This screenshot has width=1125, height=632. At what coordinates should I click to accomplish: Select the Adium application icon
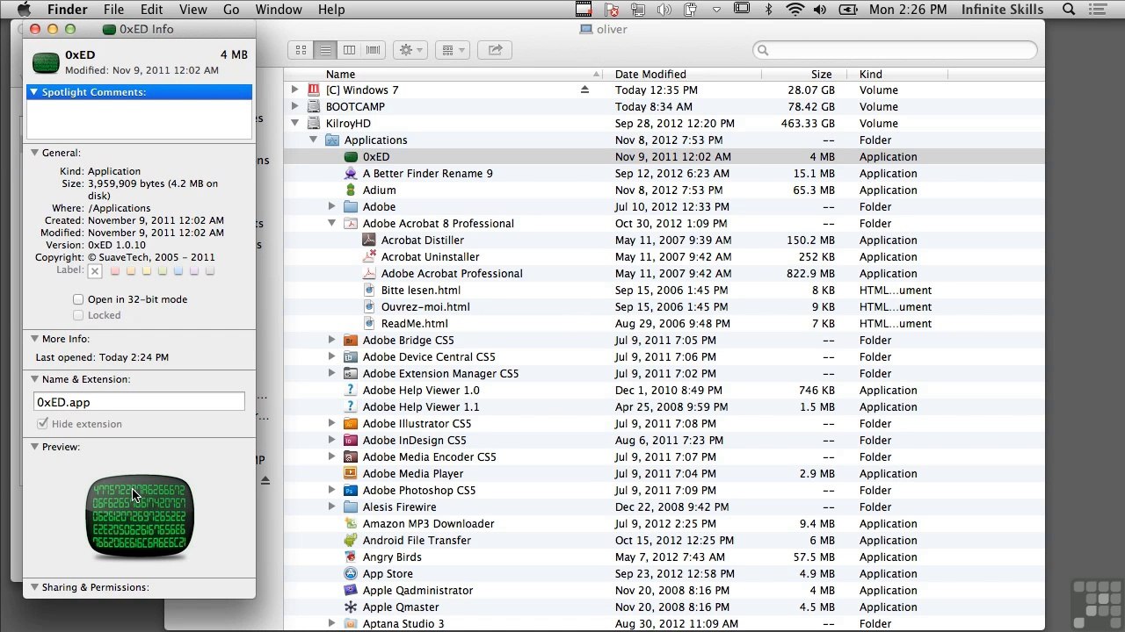[x=351, y=190]
